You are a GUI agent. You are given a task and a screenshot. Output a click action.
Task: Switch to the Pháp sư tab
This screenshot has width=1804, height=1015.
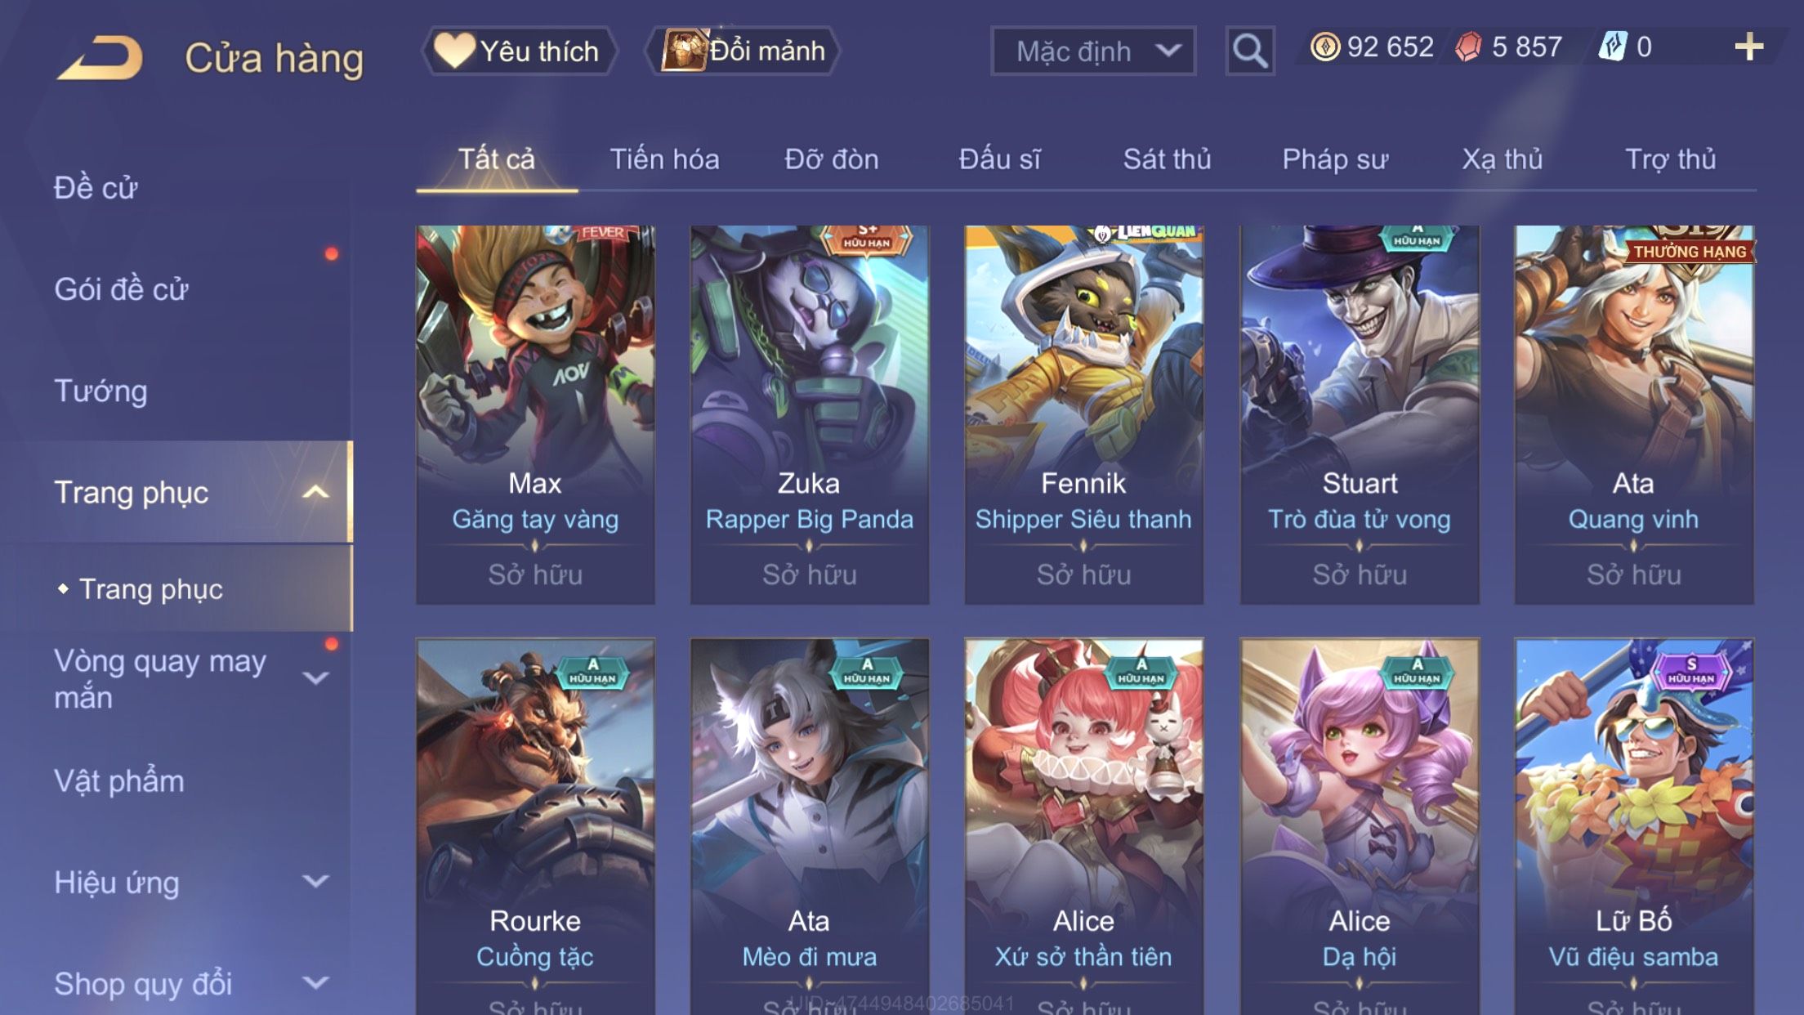pos(1335,159)
